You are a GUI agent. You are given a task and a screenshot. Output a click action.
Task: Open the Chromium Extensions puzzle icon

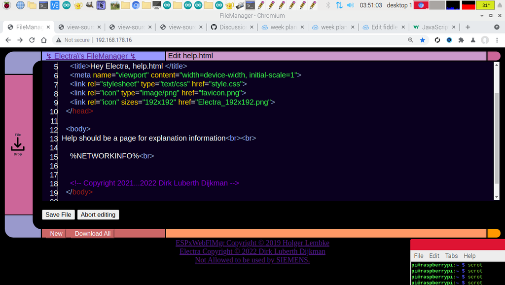tap(462, 40)
